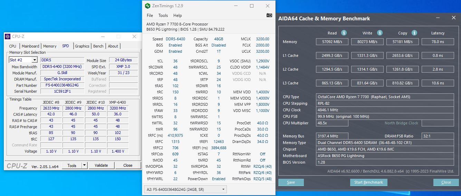461x196 pixels.
Task: Click the info icon beside Write
Action: 380,33
